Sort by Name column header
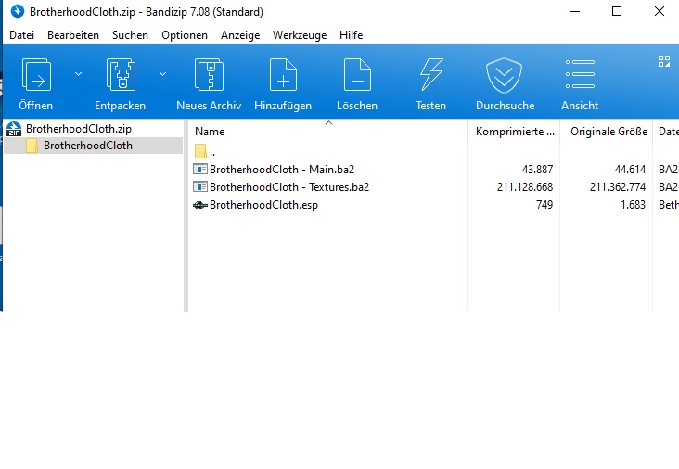Viewport: 679px width, 469px height. (211, 132)
